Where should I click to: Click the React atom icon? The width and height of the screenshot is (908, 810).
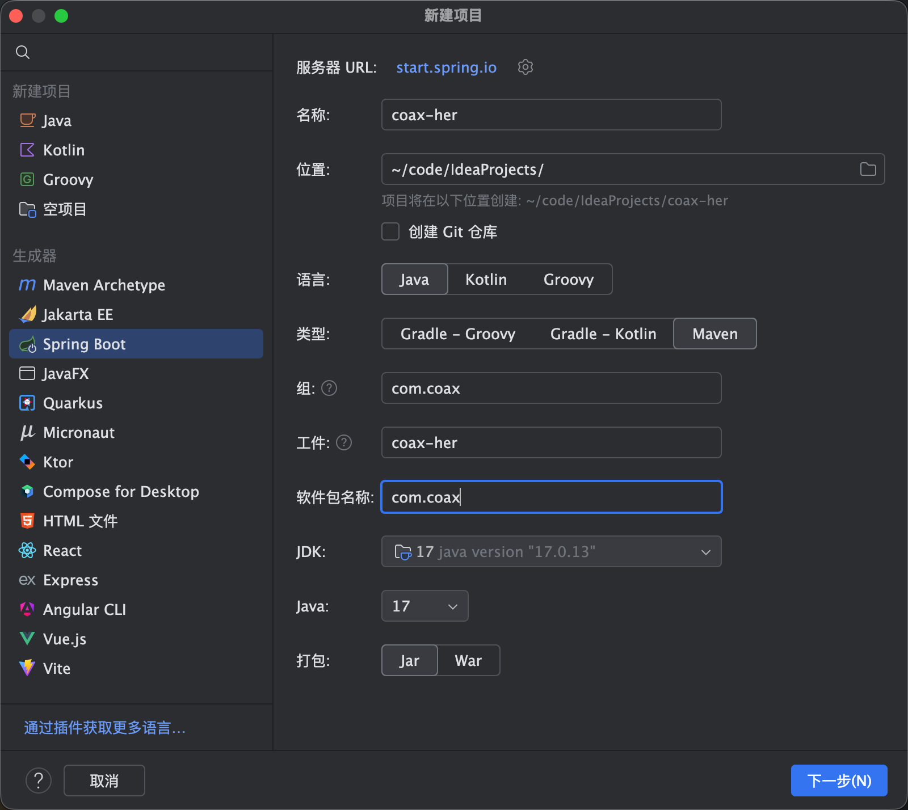27,550
